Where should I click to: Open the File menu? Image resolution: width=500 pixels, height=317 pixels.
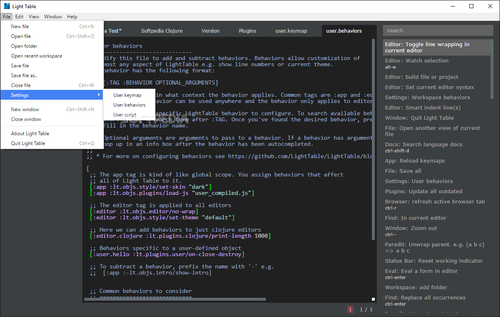coord(6,17)
